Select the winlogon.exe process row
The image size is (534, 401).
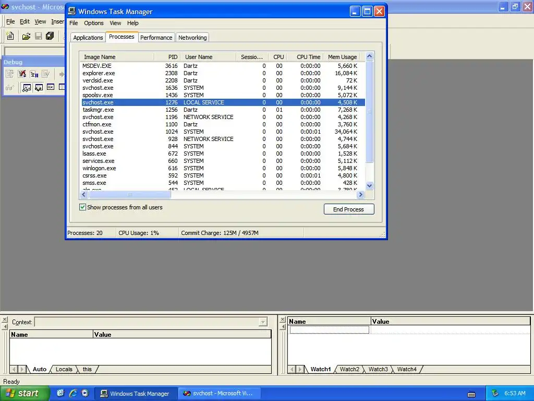[222, 168]
